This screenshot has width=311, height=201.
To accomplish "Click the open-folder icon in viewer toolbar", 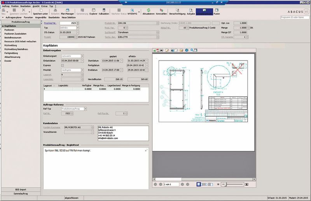I will 181,50.
